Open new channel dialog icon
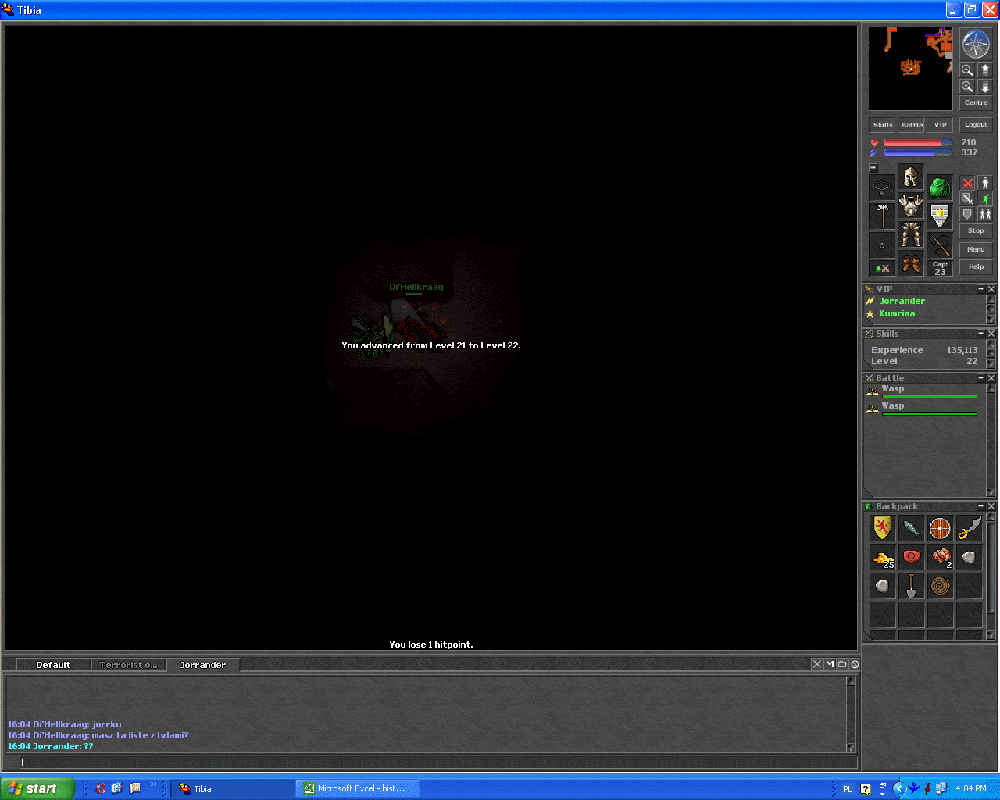Screen dimensions: 1000x800 (842, 664)
